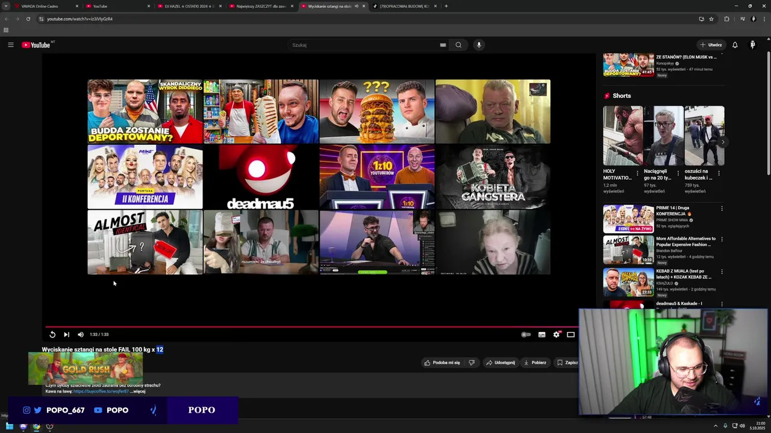Click the Utwórz create button
The image size is (771, 433).
[x=711, y=45]
